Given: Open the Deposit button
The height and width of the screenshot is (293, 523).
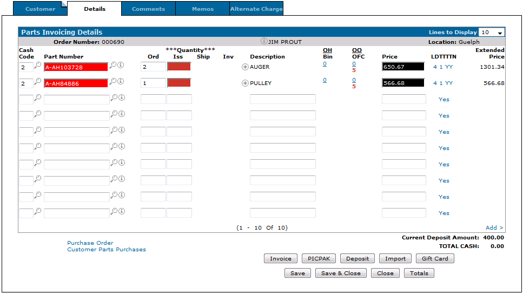Looking at the screenshot, I should click(357, 258).
